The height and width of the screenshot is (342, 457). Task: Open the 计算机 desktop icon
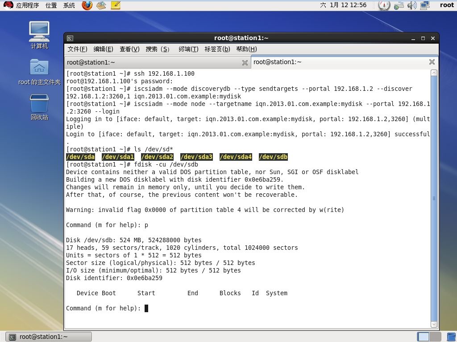click(x=39, y=35)
